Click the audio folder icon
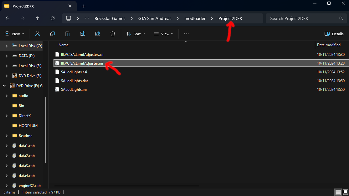Screen dimensions: 349x196 [15, 96]
